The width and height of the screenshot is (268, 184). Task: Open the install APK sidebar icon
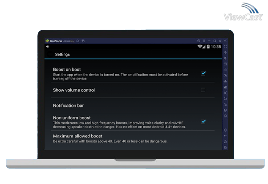(225, 81)
